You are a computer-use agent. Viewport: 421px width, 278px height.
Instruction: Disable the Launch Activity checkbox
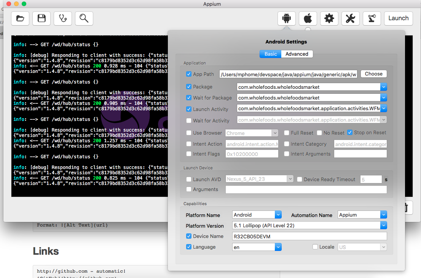(x=189, y=109)
